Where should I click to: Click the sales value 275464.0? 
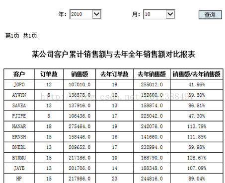(79, 126)
